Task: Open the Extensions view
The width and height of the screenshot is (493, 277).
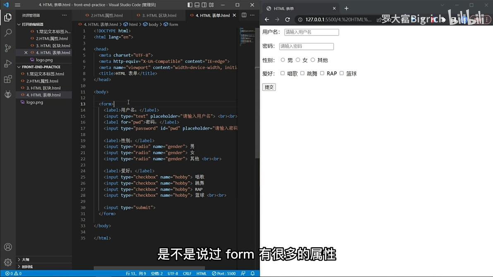Action: coord(8,79)
